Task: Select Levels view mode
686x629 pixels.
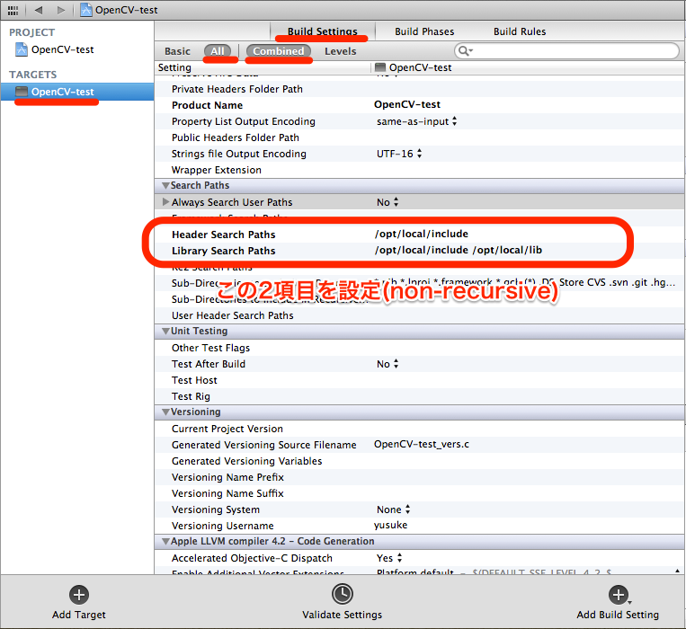Action: pyautogui.click(x=341, y=51)
